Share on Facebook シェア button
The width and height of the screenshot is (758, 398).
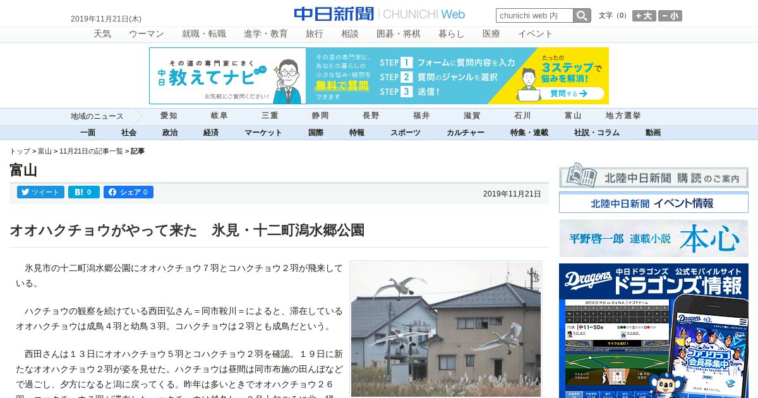[128, 192]
